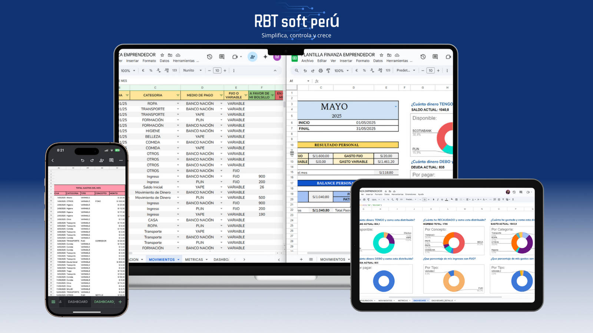This screenshot has height=333, width=593.
Task: Tap the comment icon on the phone
Action: pos(111,160)
